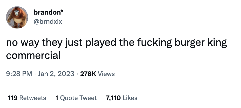Click the Jan 2, 2023 date
The image size is (241, 108).
56,74
